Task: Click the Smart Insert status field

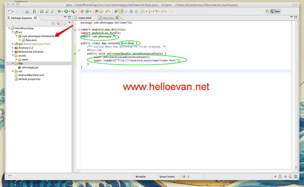Action: click(x=167, y=176)
